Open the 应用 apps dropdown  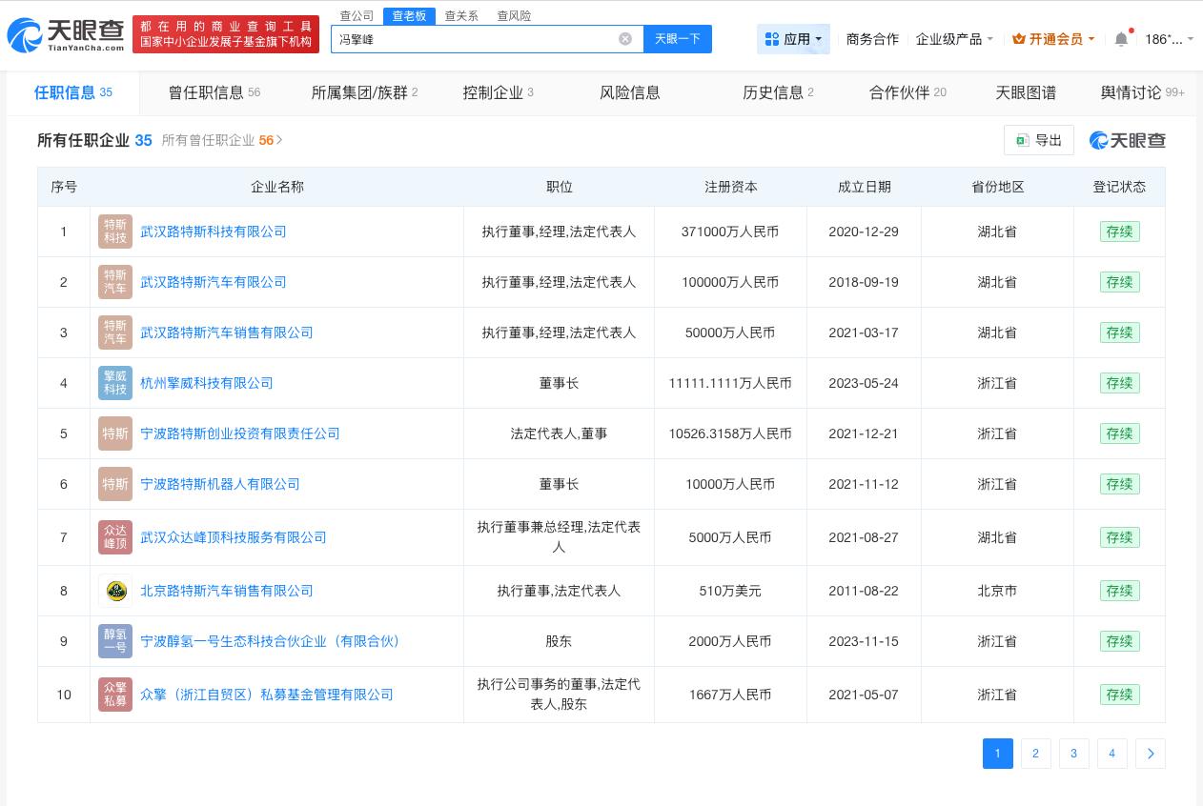coord(793,39)
